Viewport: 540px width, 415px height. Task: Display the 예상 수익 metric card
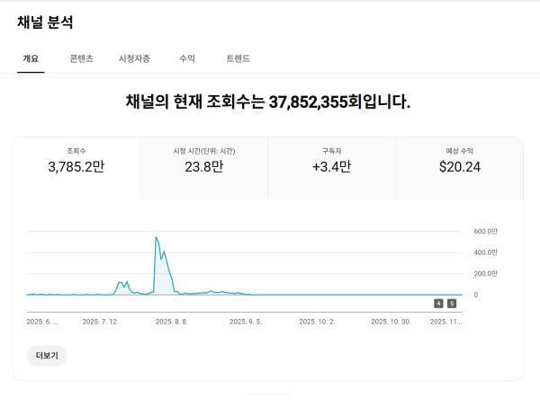click(x=460, y=159)
